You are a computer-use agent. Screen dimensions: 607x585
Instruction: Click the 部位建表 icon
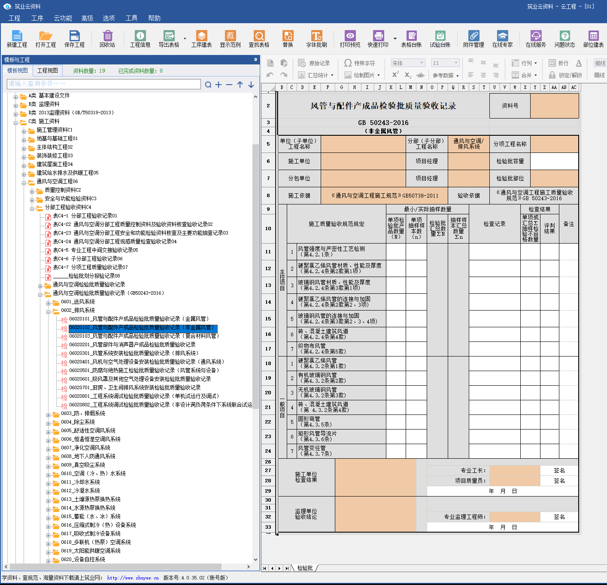click(x=593, y=39)
